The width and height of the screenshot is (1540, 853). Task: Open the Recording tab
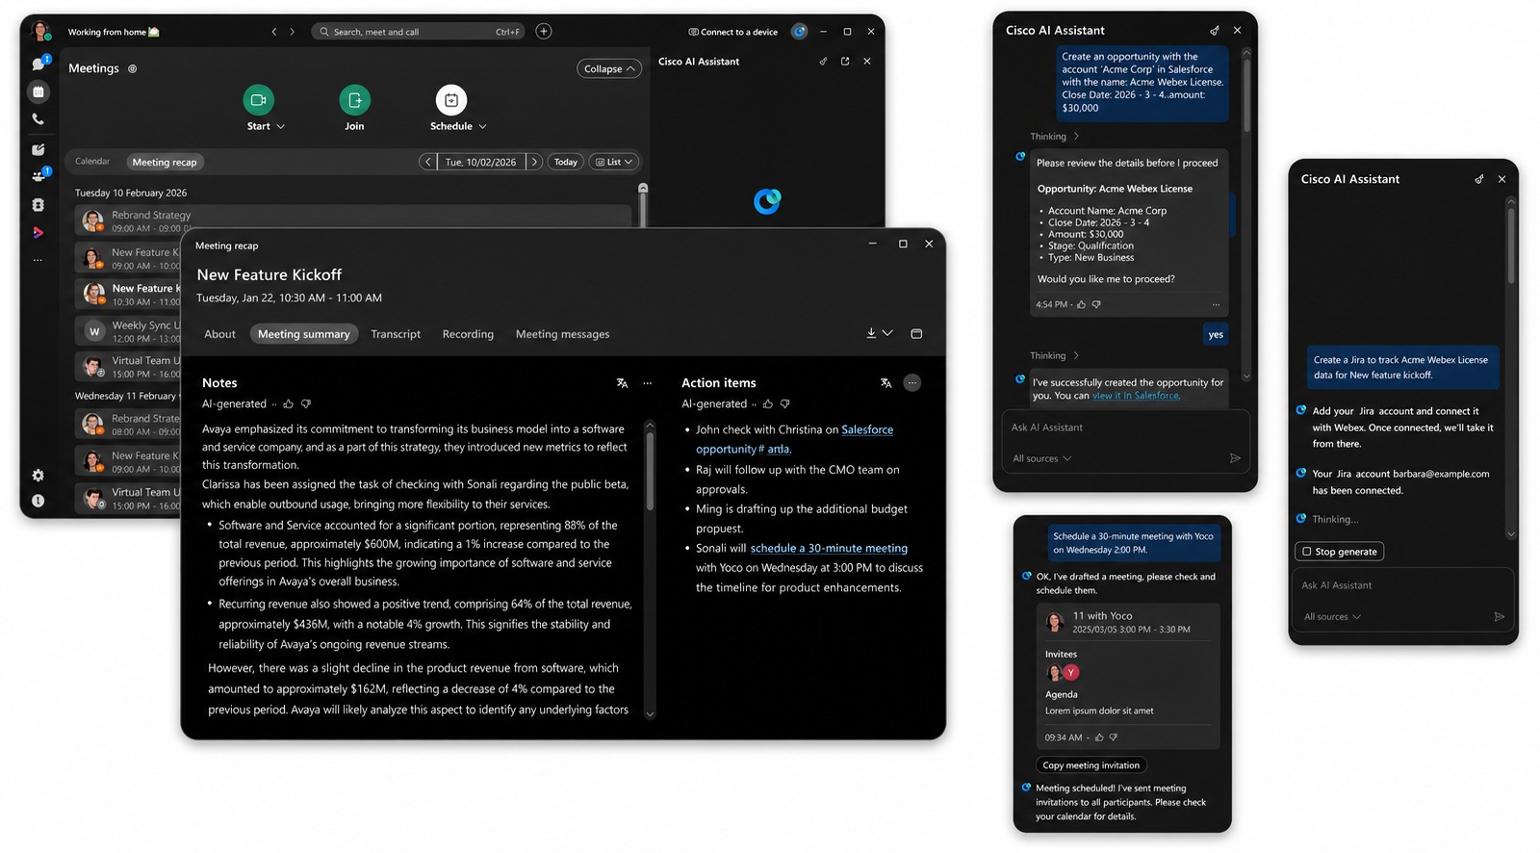468,334
